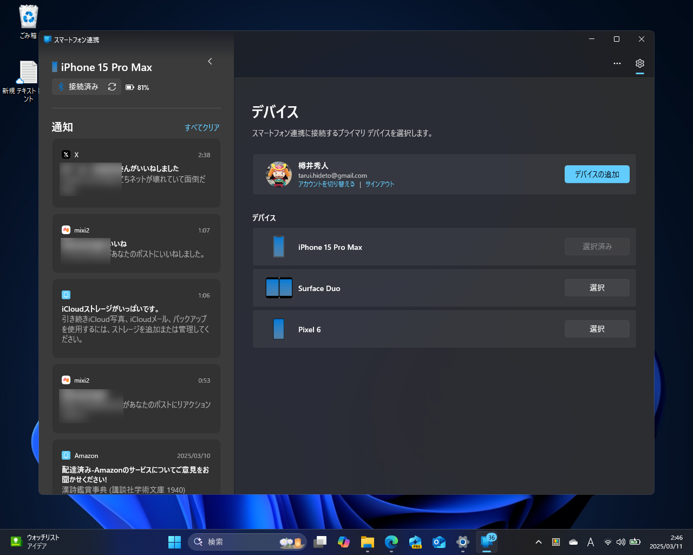Open the iCloud storage full notification
Image resolution: width=693 pixels, height=555 pixels.
click(136, 318)
